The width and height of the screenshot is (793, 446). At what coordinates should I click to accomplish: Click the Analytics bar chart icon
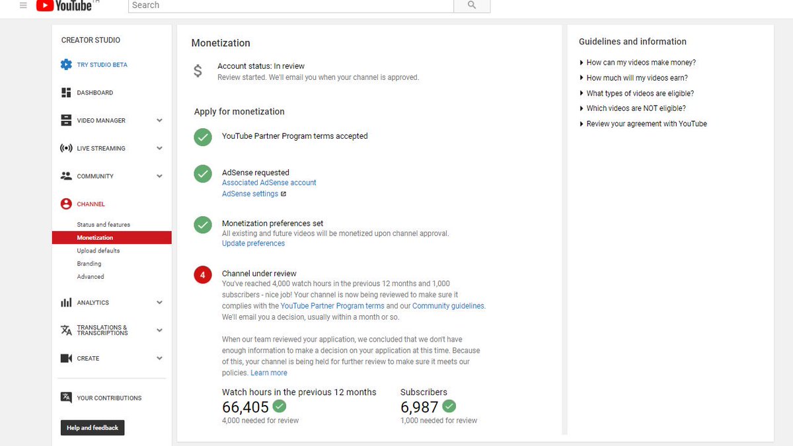click(66, 303)
